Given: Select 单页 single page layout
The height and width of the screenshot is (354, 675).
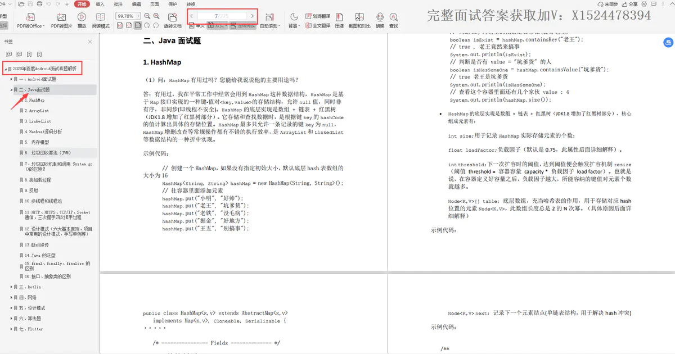Looking at the screenshot, I should (x=196, y=25).
